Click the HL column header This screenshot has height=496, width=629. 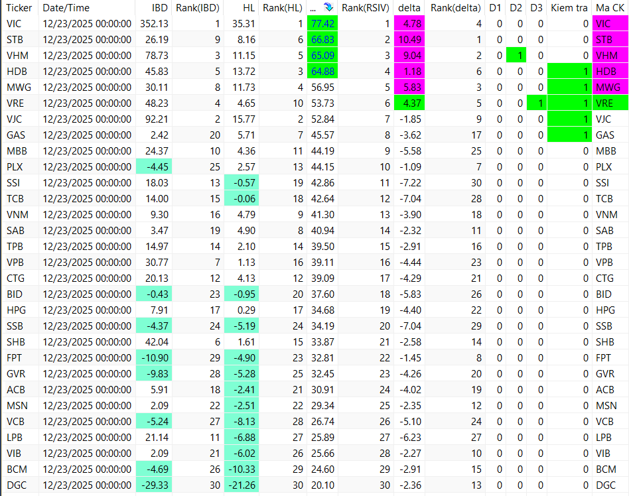tap(249, 7)
